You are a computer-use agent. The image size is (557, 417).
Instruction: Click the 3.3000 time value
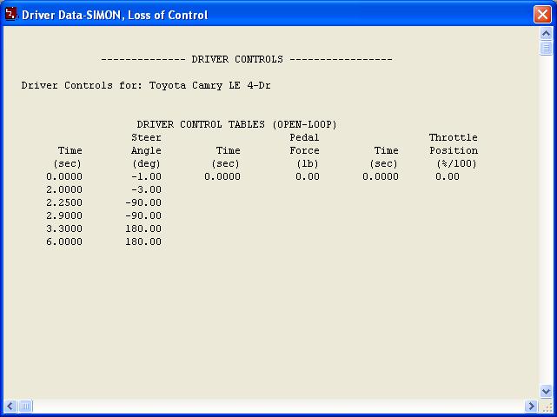pyautogui.click(x=64, y=228)
